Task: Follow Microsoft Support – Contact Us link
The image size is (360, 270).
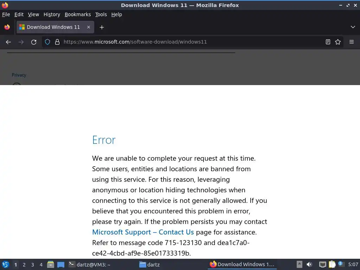Action: click(143, 232)
